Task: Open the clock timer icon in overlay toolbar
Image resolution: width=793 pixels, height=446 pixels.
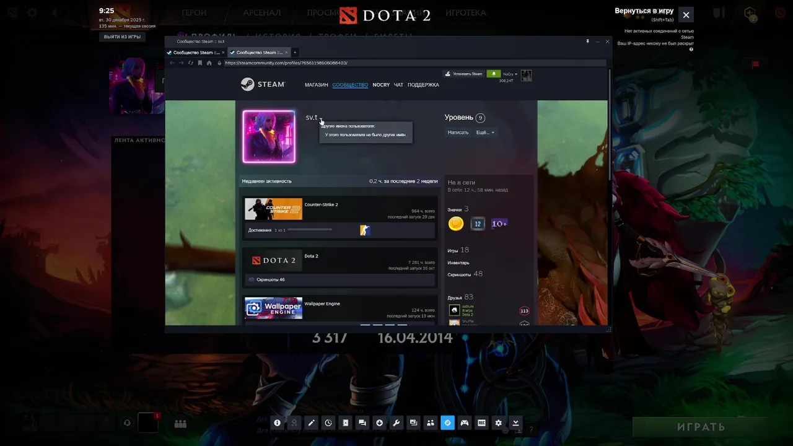Action: (328, 423)
